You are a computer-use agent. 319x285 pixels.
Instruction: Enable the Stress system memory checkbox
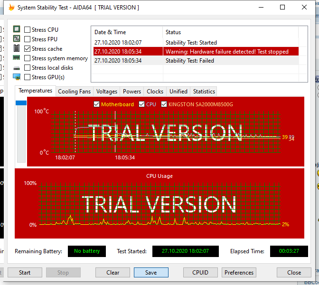[x=27, y=58]
